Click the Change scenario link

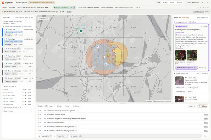[x=198, y=12]
